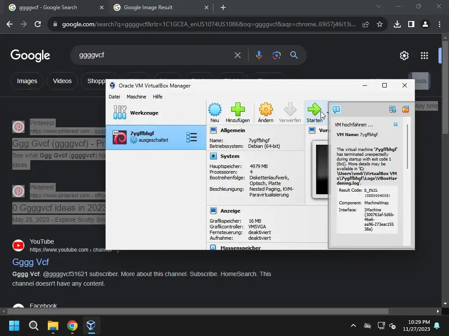This screenshot has width=449, height=336.
Task: Reload the Chrome page
Action: [x=38, y=24]
